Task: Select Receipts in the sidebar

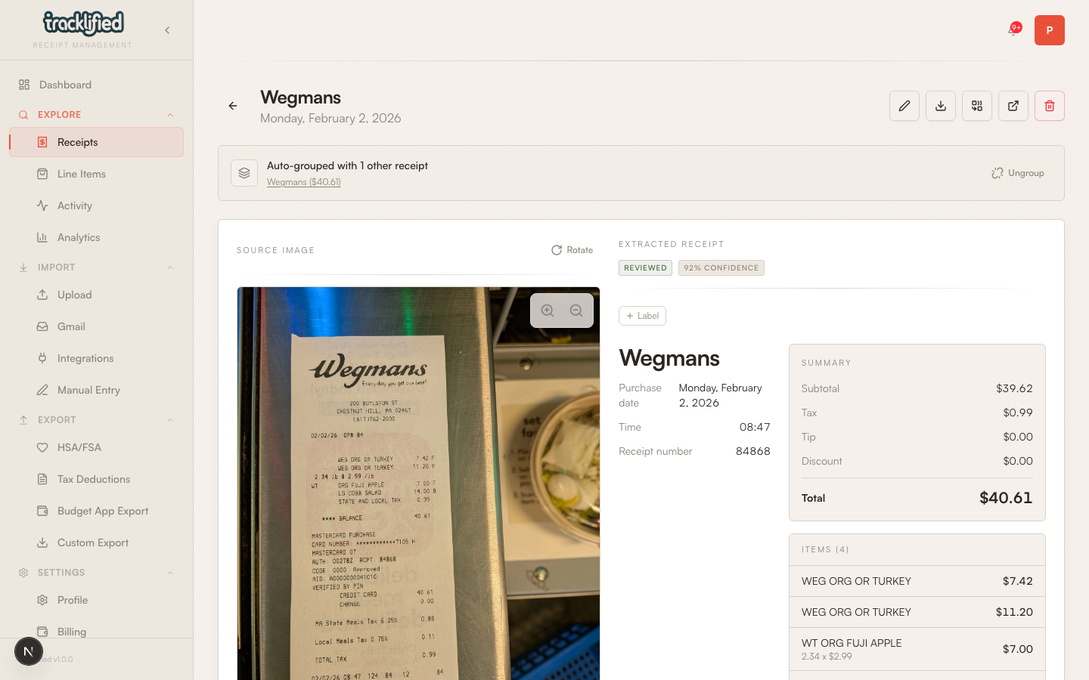Action: 96,142
